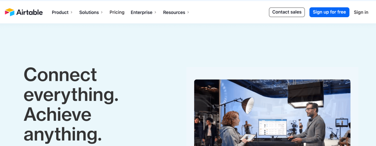Click the Contact sales button
The width and height of the screenshot is (376, 146).
(x=287, y=12)
